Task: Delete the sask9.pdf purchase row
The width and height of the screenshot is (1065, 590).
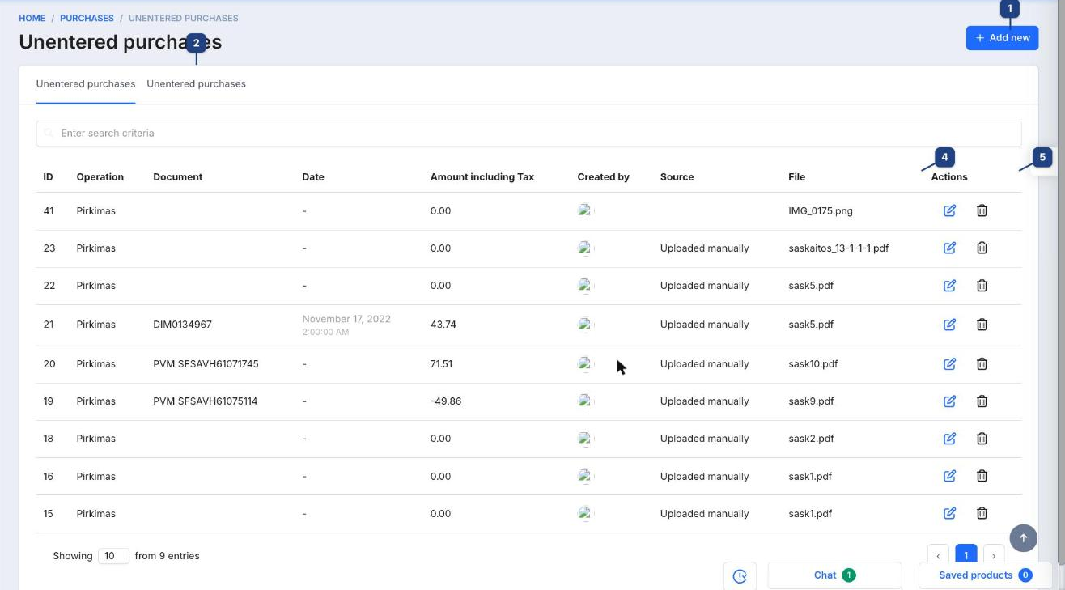Action: [x=982, y=401]
